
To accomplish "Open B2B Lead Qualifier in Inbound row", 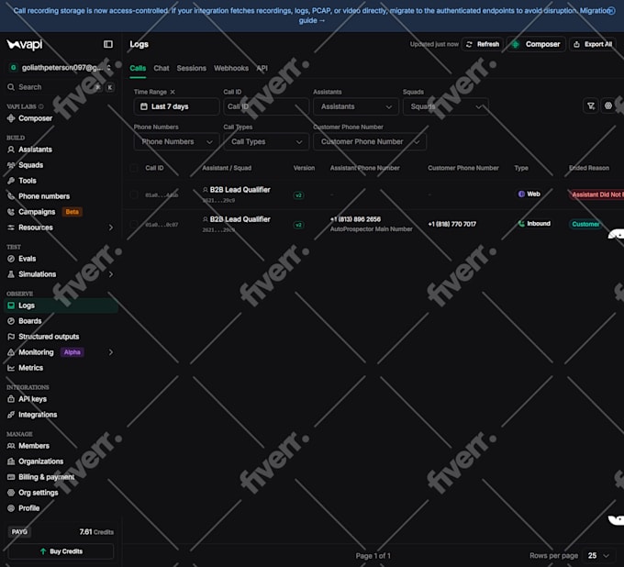I will point(240,219).
